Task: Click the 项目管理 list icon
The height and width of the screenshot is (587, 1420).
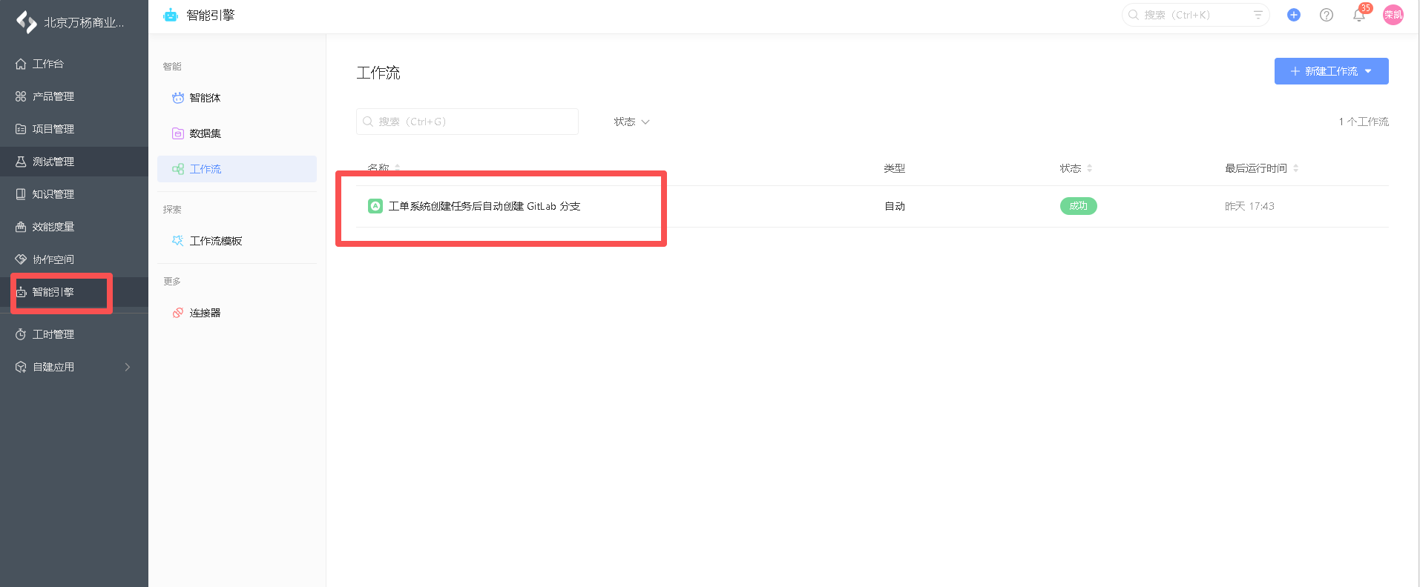Action: coord(21,129)
